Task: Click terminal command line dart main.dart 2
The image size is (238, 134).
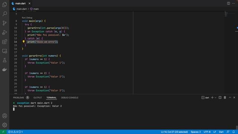Action: 41,103
